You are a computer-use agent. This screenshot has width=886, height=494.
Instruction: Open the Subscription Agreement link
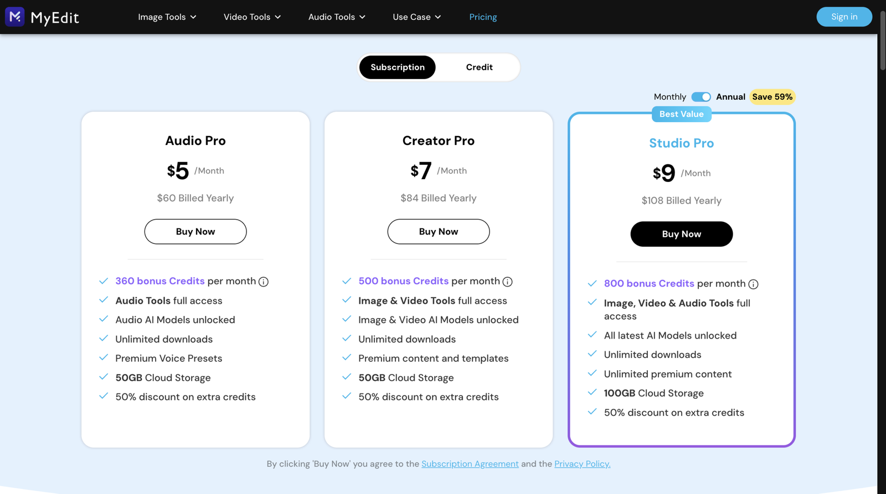(x=470, y=464)
